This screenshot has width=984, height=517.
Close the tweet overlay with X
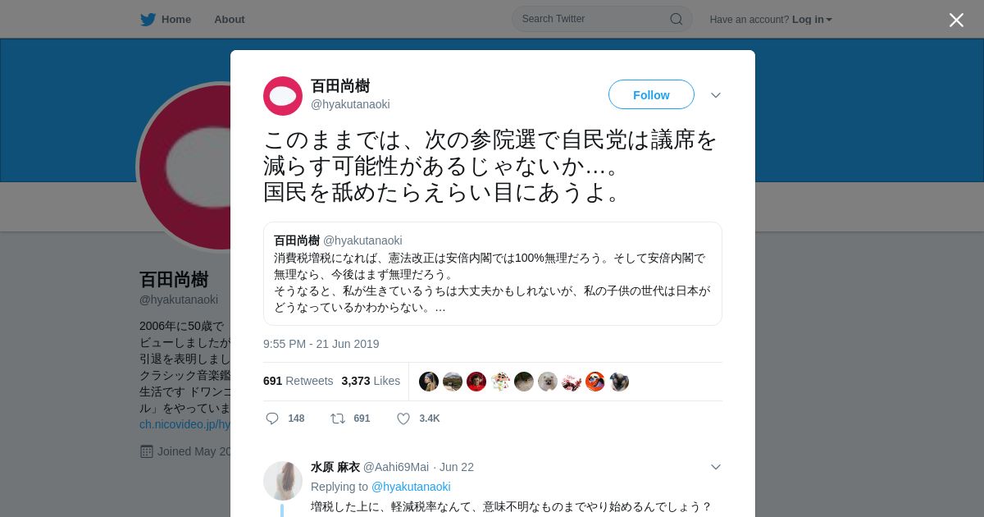click(956, 20)
